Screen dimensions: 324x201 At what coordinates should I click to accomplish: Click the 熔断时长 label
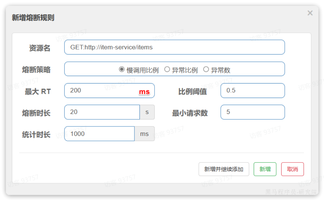pos(36,113)
